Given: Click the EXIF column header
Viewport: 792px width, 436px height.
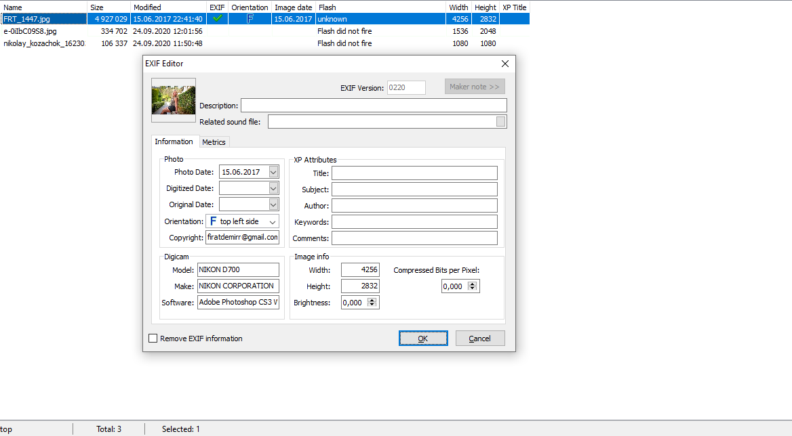Looking at the screenshot, I should (217, 7).
